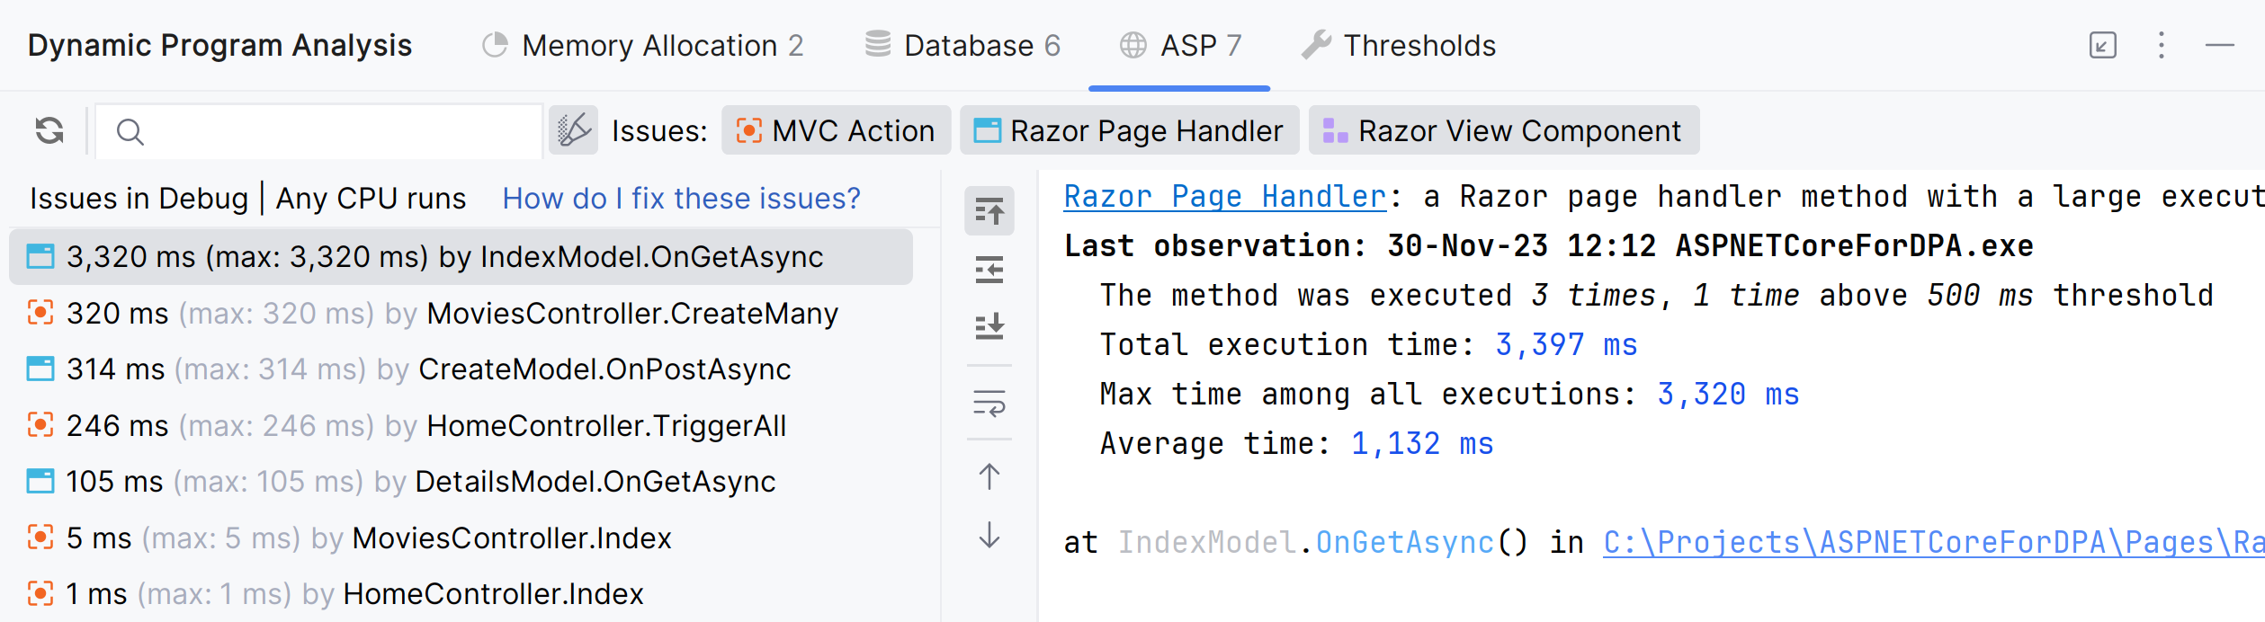Switch to the Memory Allocation tab
The height and width of the screenshot is (622, 2265).
point(643,45)
